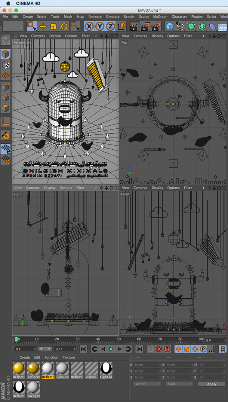
Task: Select the Live Selection tool
Action: [x=32, y=27]
